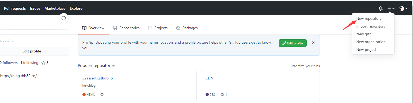Click the Packages cube icon
This screenshot has height=103, width=413.
point(178,28)
